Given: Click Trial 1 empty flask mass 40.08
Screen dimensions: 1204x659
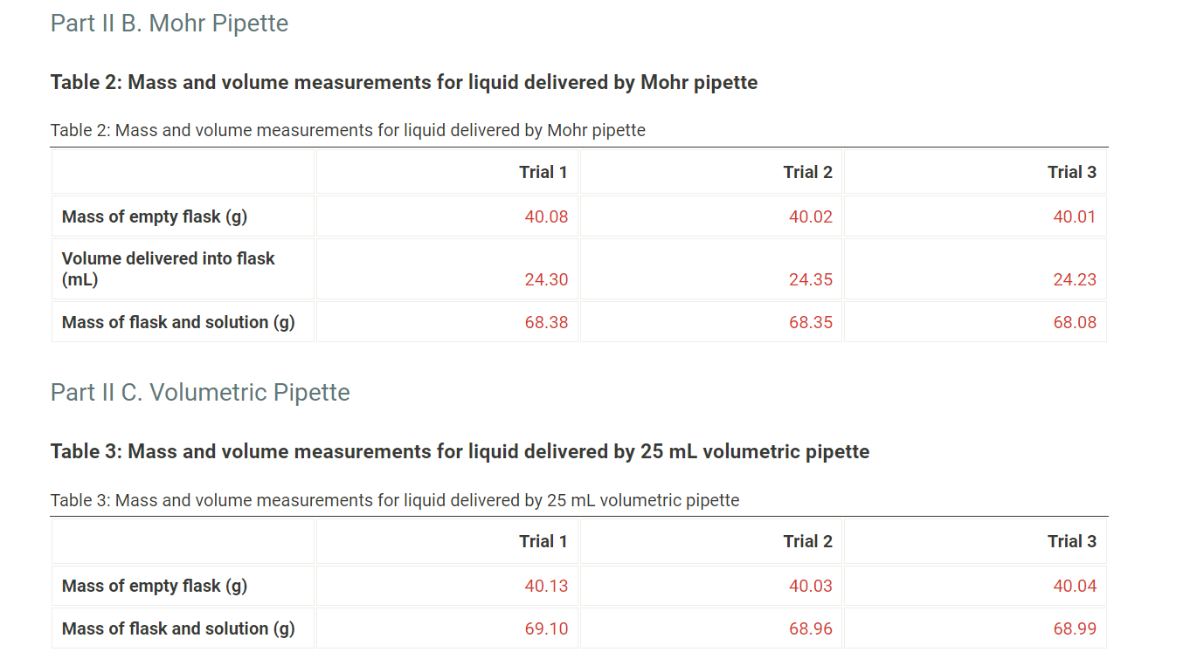Looking at the screenshot, I should [x=546, y=216].
